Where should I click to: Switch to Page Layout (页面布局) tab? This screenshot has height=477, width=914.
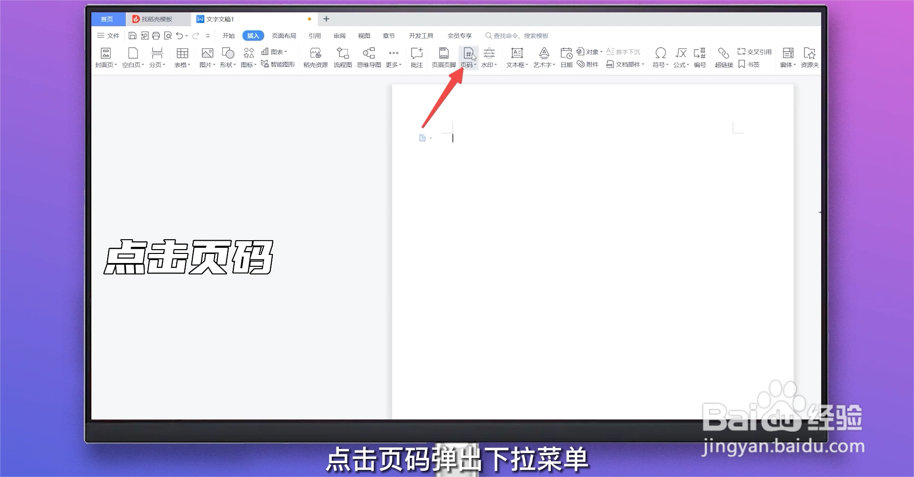[284, 36]
